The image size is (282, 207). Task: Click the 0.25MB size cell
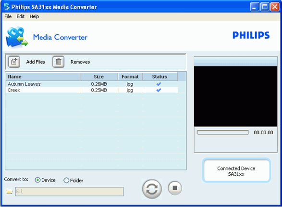(99, 90)
